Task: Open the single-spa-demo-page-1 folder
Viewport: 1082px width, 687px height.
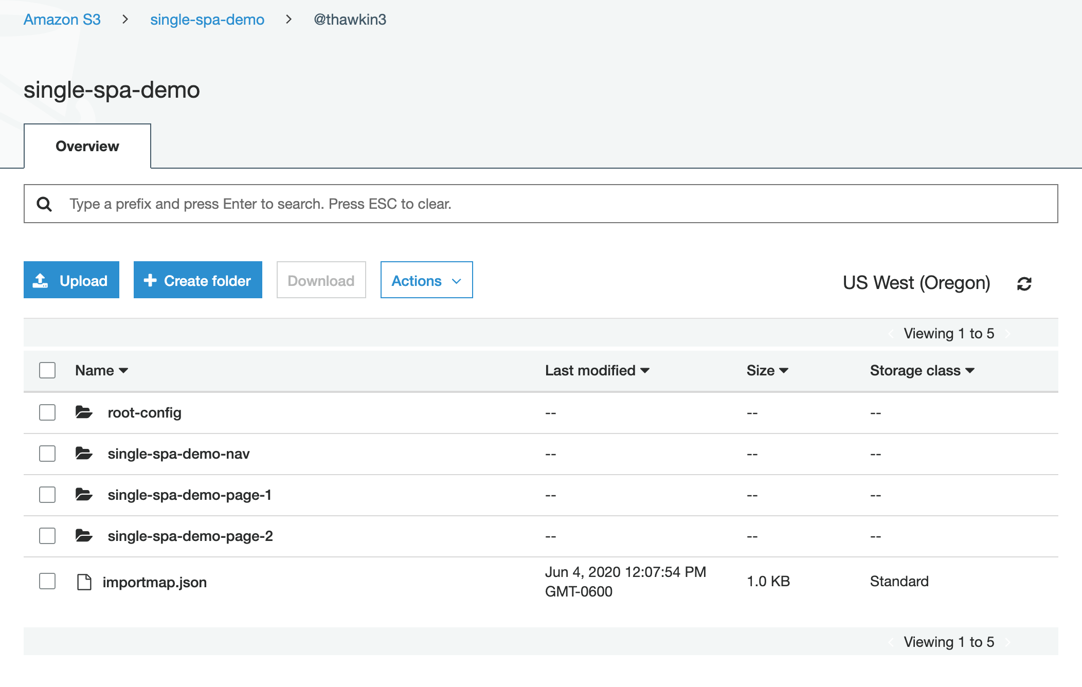Action: pyautogui.click(x=189, y=495)
